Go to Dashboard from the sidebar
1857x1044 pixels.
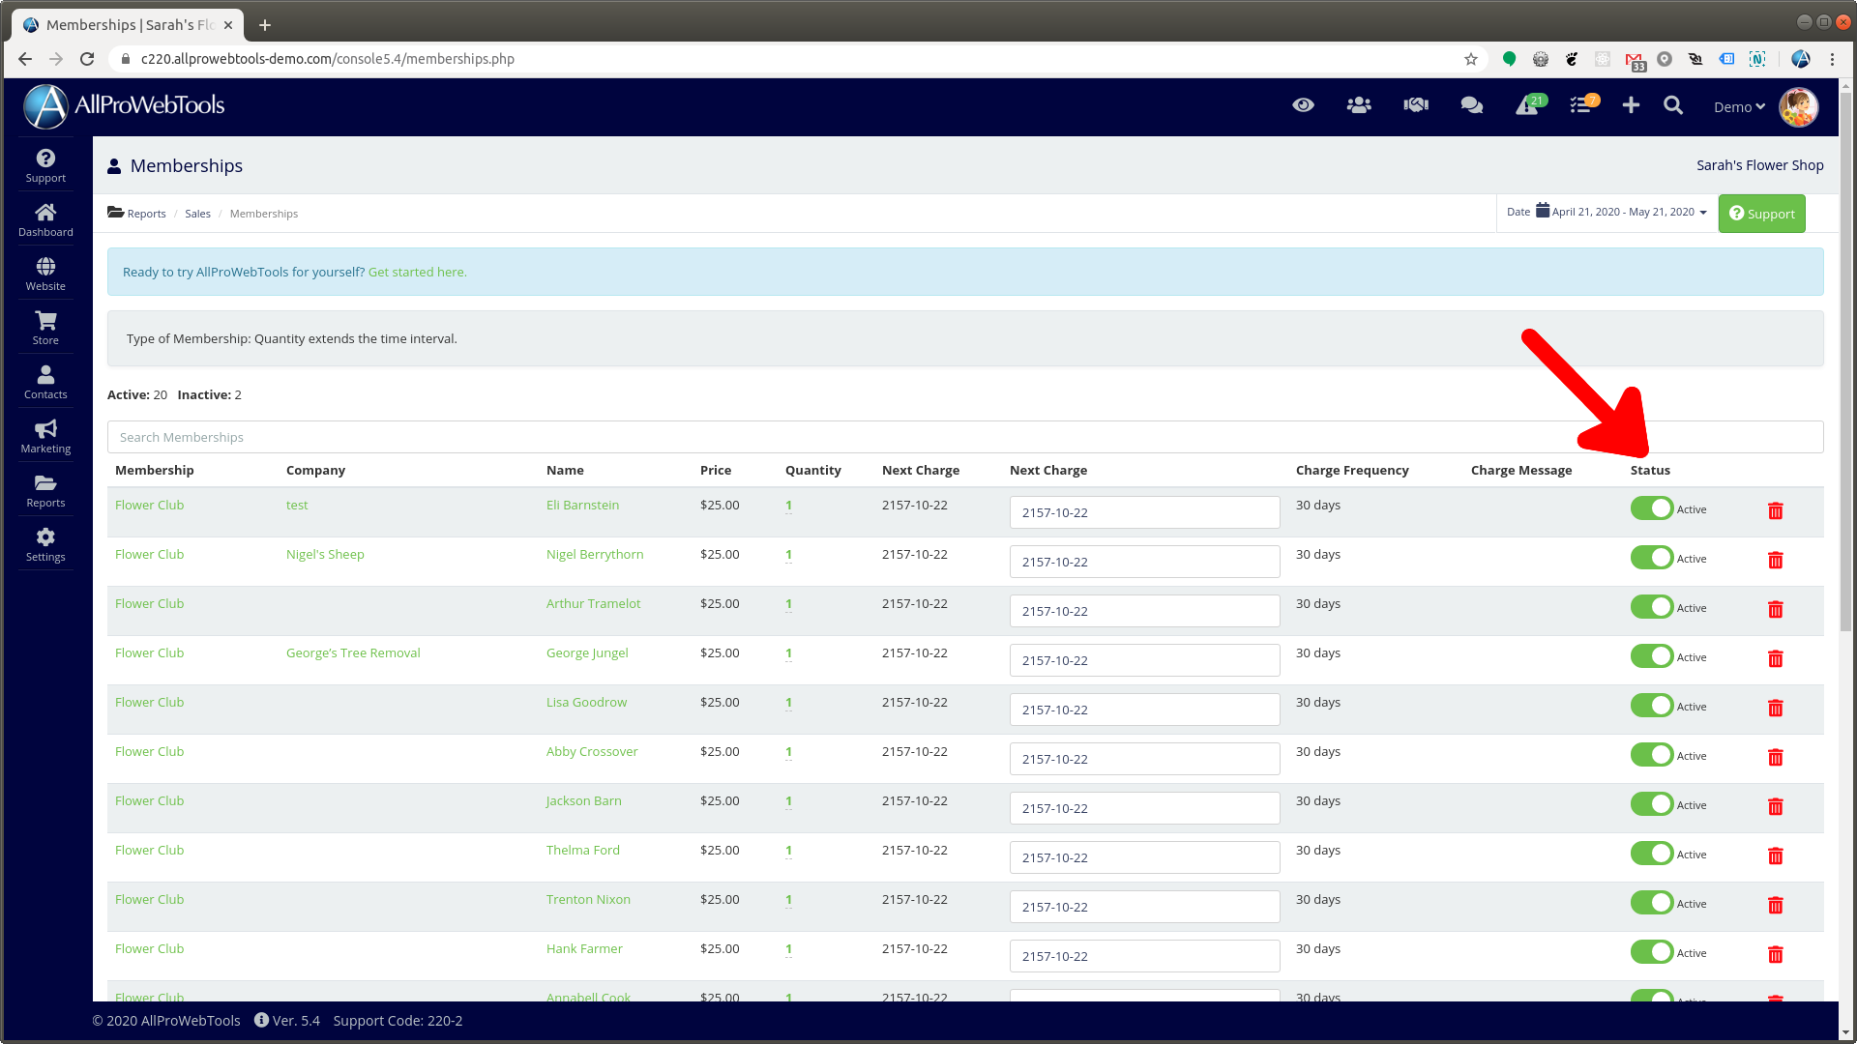(45, 219)
